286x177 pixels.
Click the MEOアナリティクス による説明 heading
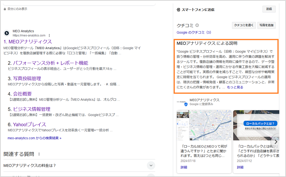point(207,43)
